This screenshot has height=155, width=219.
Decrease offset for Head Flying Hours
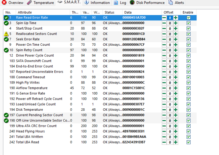point(164,131)
